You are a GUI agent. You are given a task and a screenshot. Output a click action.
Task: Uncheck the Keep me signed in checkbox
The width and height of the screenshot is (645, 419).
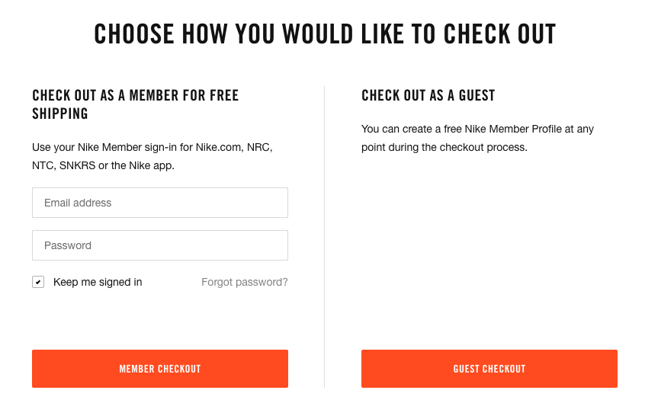(x=38, y=282)
